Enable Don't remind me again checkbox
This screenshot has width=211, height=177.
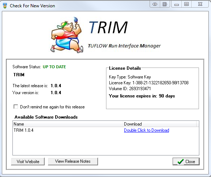(16, 107)
